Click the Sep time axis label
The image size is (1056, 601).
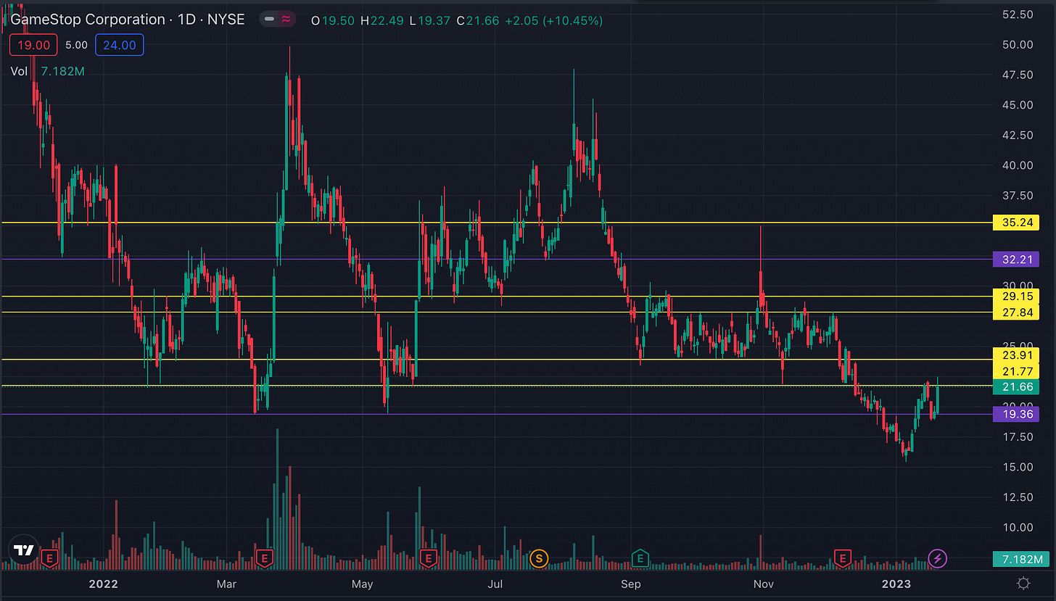point(631,583)
